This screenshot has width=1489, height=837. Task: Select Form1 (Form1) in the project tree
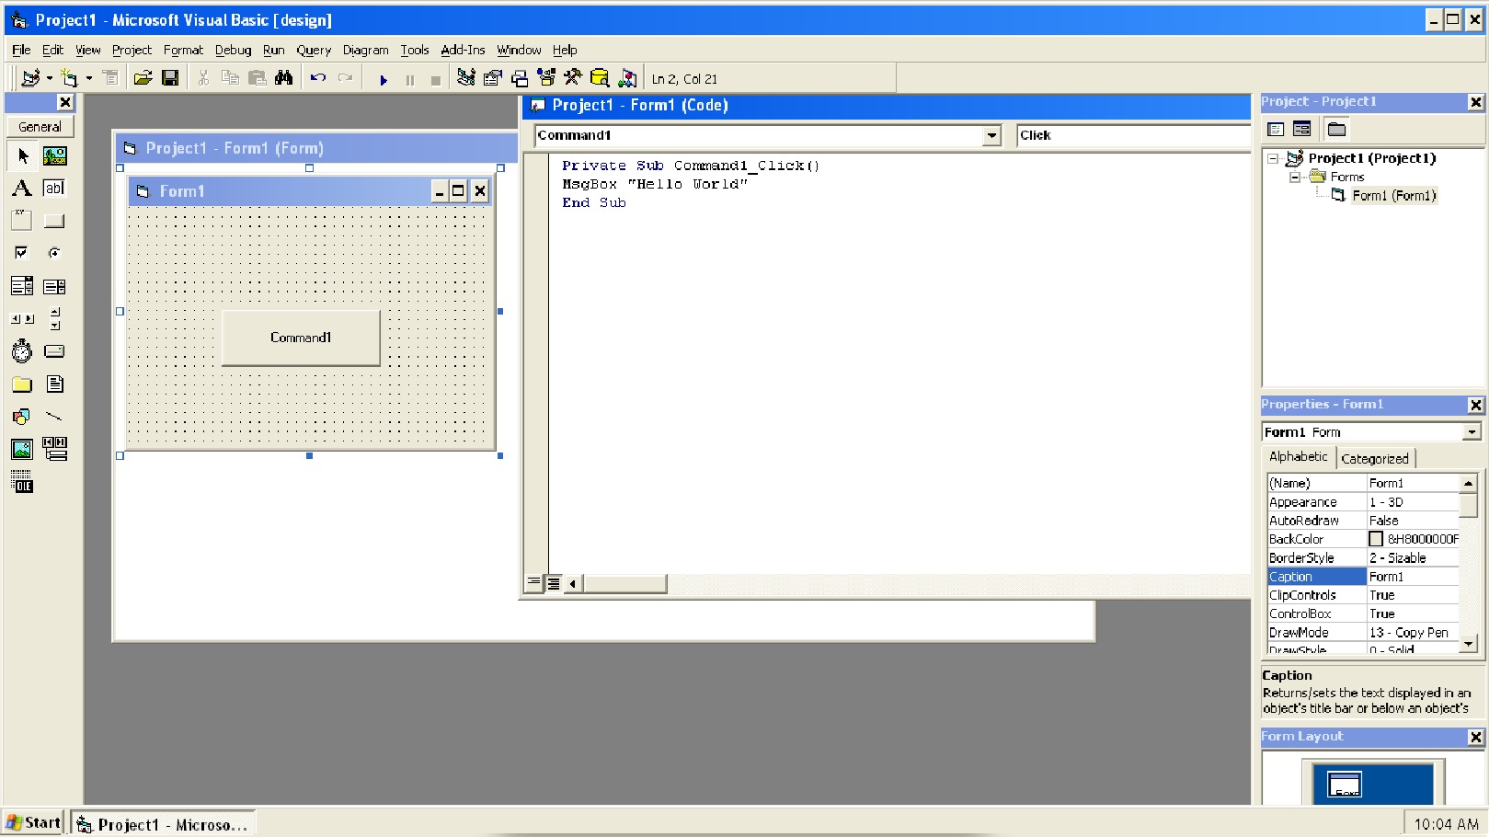1393,195
